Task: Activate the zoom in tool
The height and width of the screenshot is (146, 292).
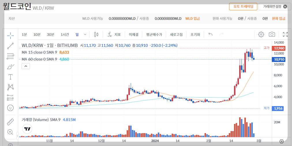Action: pos(10,132)
